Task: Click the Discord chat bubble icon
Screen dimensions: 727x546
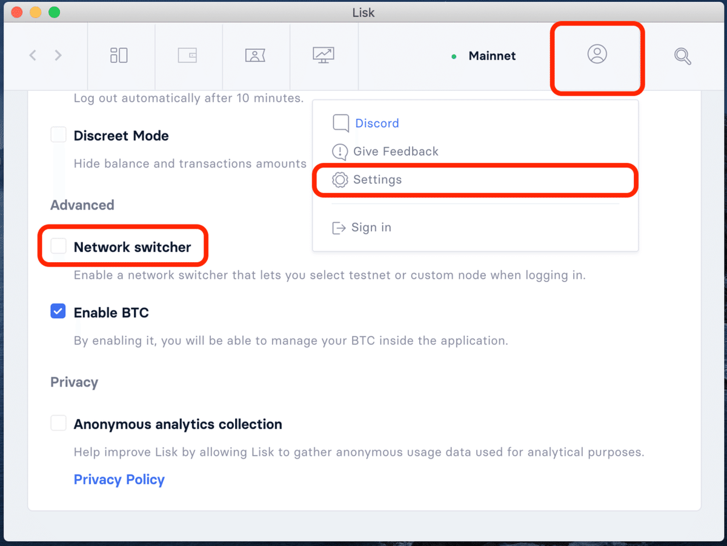Action: (340, 123)
